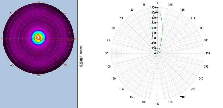Click the 180 label below the polar plot
The image size is (223, 108).
tap(157, 104)
